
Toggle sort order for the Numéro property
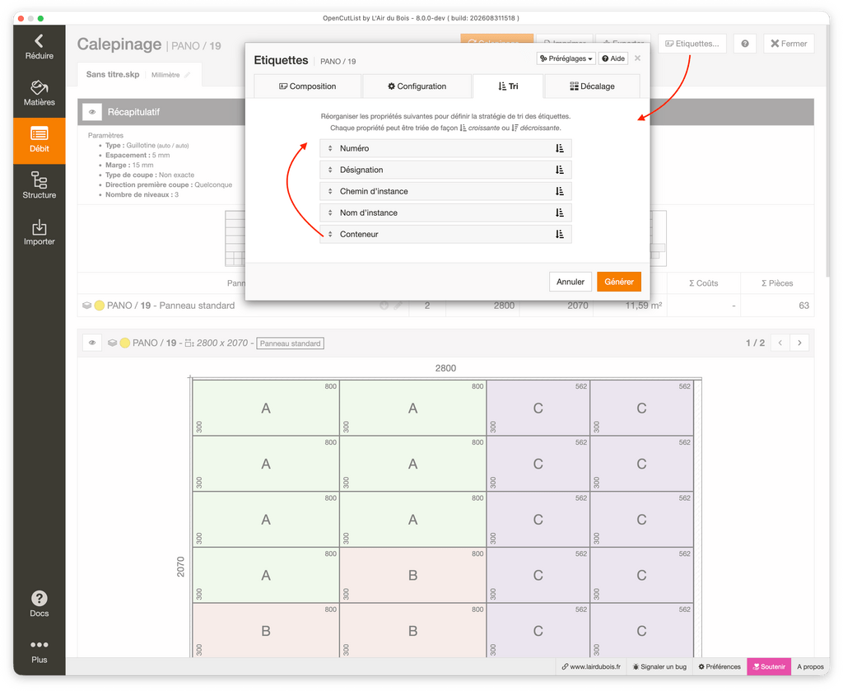(x=559, y=148)
